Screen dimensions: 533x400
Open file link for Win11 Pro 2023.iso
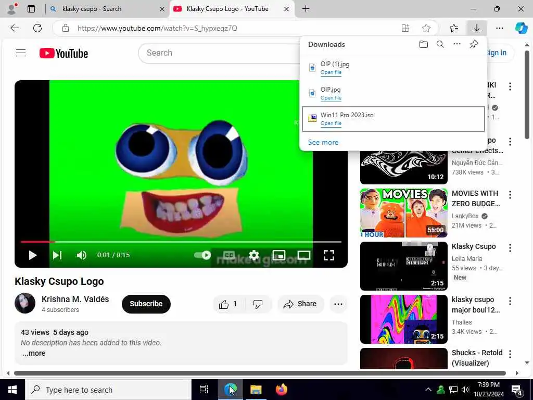[x=331, y=123]
